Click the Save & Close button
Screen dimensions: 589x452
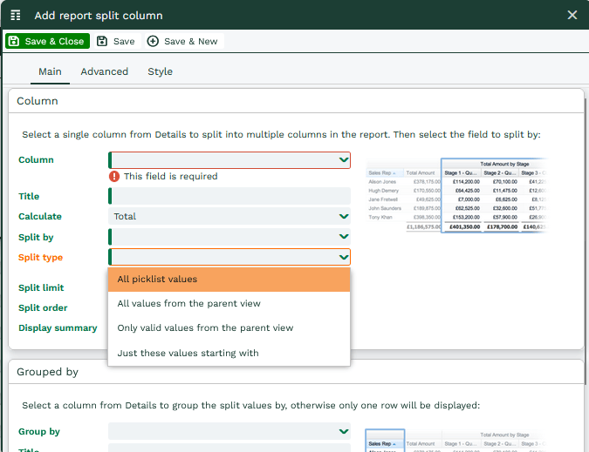[x=47, y=41]
